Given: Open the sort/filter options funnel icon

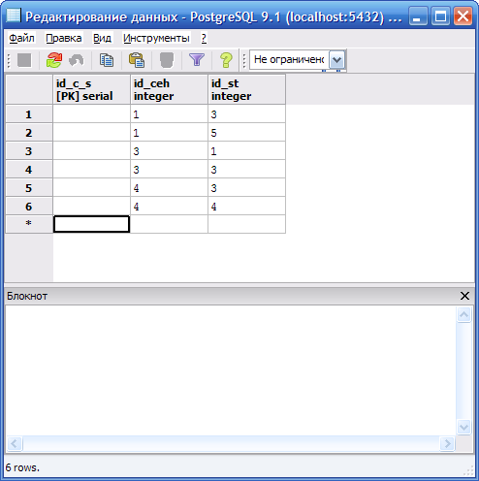Looking at the screenshot, I should [x=197, y=60].
